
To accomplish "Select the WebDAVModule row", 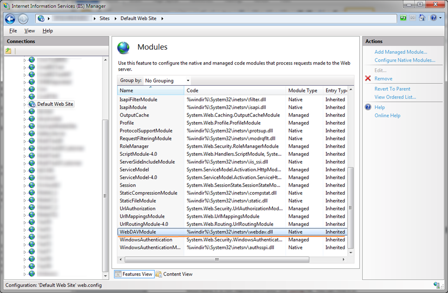I will click(x=233, y=232).
